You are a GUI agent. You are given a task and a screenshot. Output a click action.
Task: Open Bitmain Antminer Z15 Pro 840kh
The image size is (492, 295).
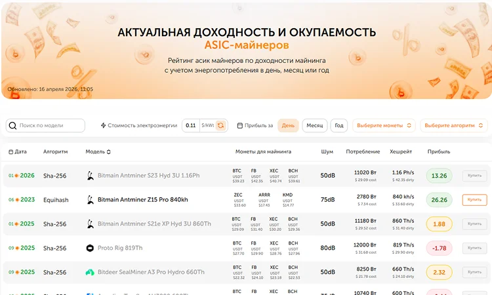143,200
